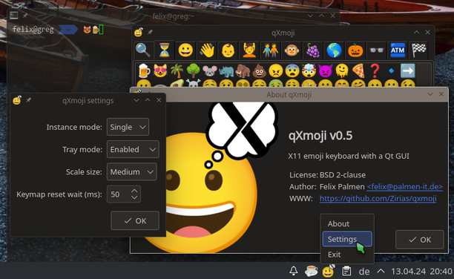The image size is (454, 279).
Task: Open the monkey face animals tab
Action: (292, 50)
